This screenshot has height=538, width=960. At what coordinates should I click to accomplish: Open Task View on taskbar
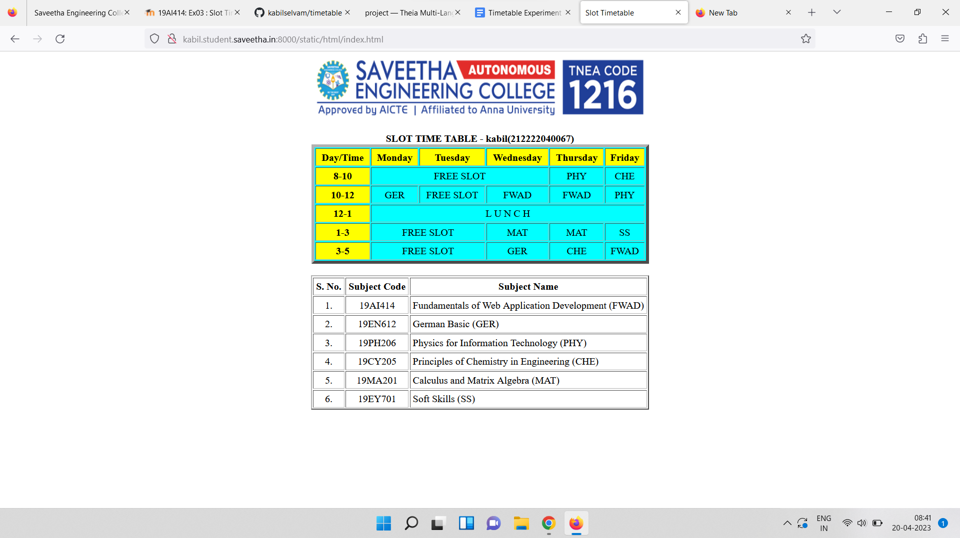tap(438, 523)
